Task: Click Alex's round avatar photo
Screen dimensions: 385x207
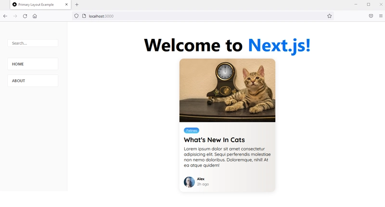Action: point(189,182)
